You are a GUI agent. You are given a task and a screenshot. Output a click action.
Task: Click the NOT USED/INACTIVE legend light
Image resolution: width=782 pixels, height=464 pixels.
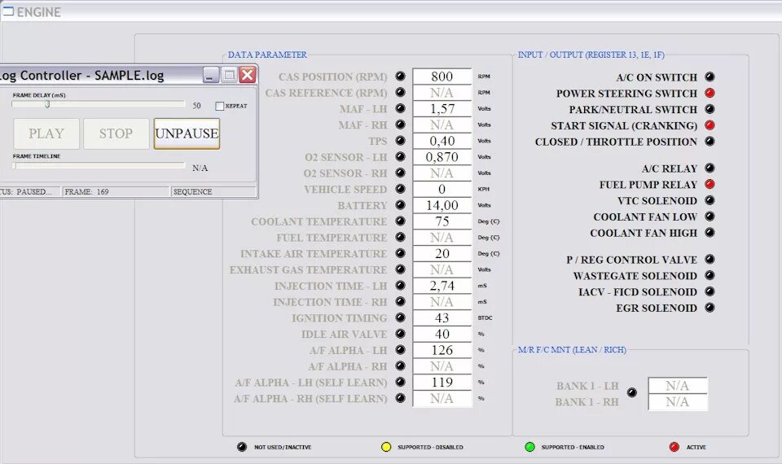pyautogui.click(x=242, y=447)
